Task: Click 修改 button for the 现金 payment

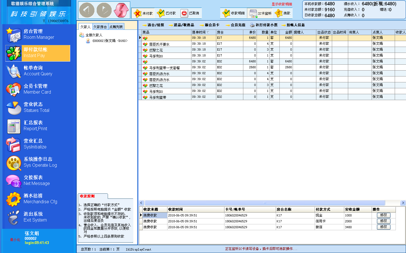Action: [x=383, y=215]
